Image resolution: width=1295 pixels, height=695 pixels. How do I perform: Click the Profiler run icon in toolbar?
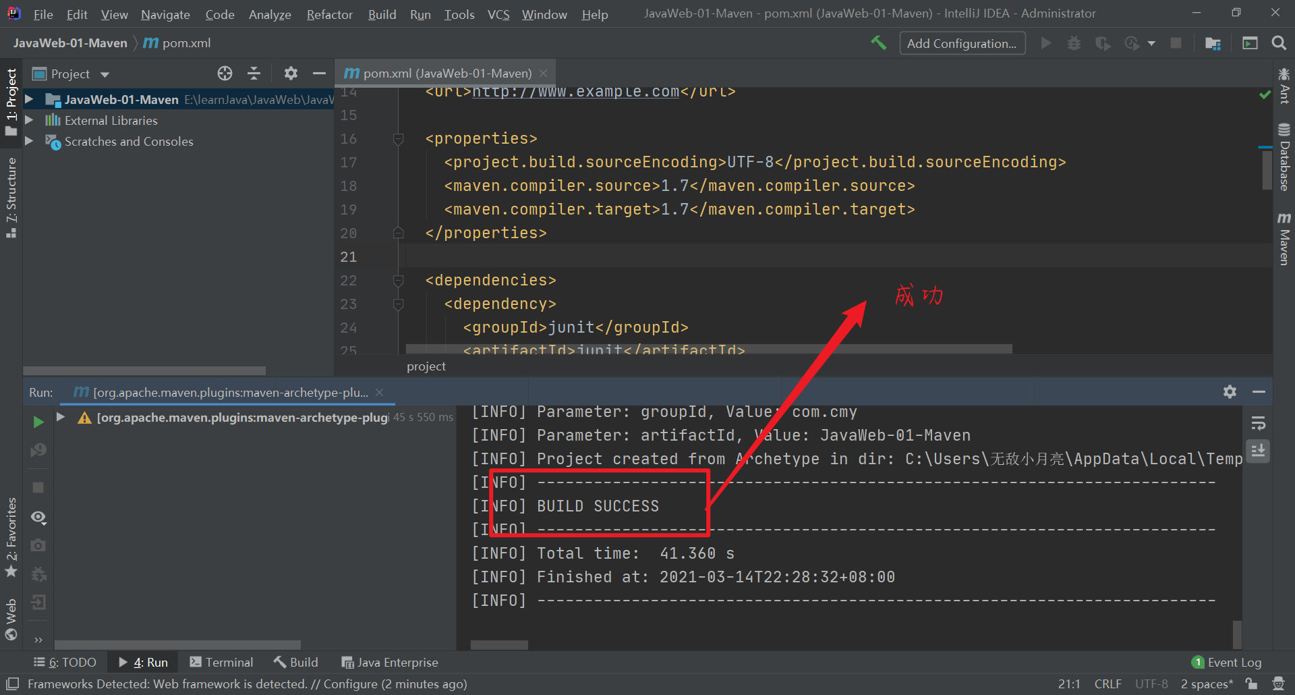pyautogui.click(x=1132, y=43)
